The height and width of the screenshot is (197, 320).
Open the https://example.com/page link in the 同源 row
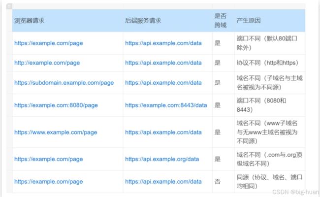click(49, 182)
